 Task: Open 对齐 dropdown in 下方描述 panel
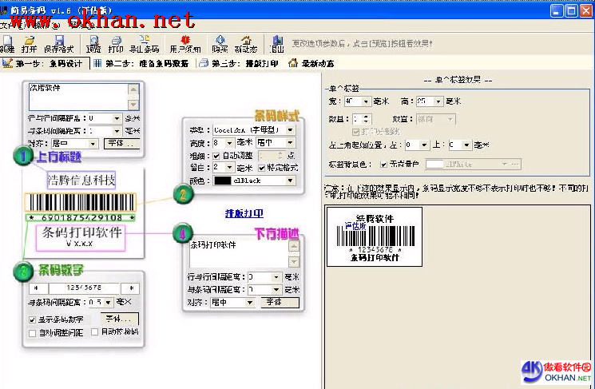click(x=250, y=303)
